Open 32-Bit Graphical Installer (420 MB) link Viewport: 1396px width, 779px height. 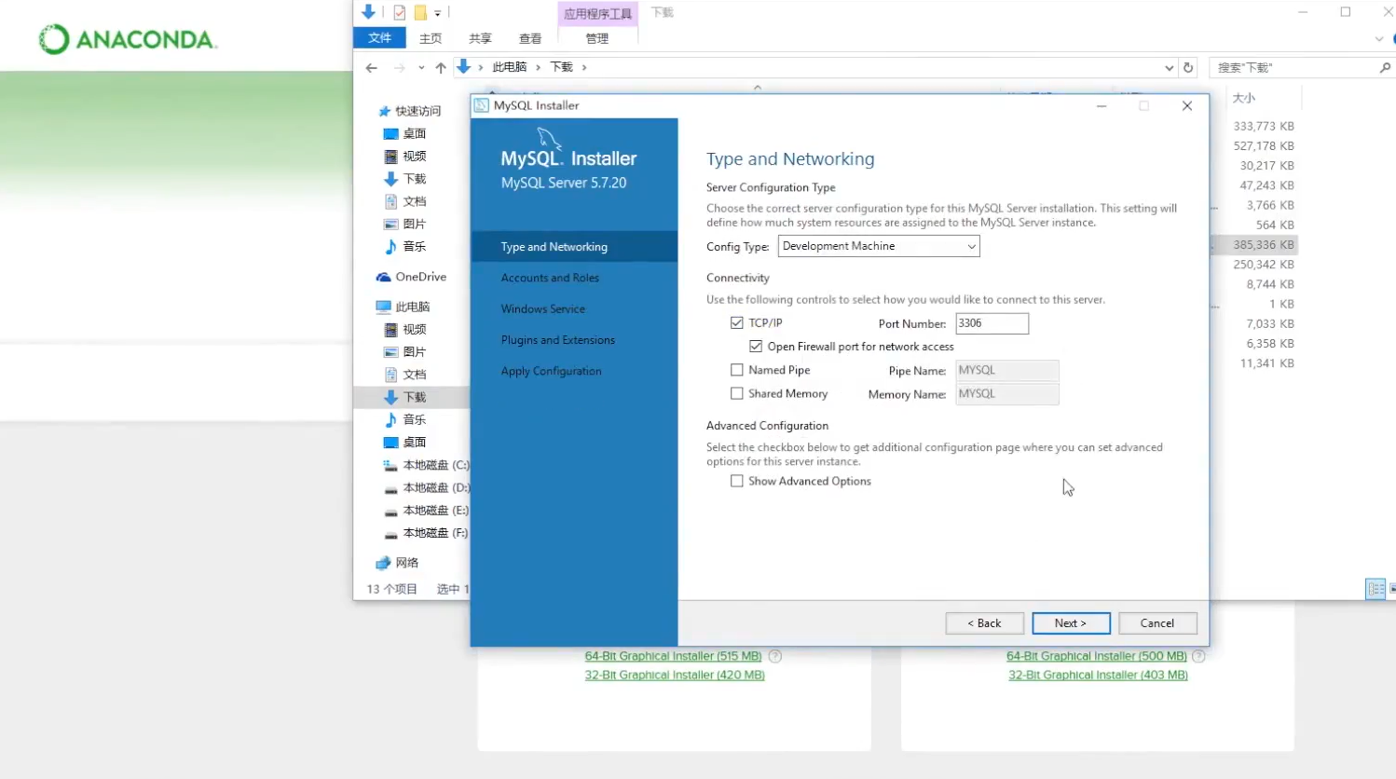(x=675, y=676)
